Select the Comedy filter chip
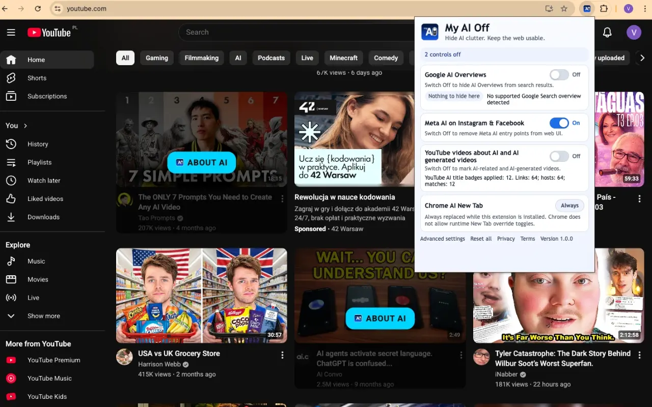The image size is (652, 407). tap(386, 58)
